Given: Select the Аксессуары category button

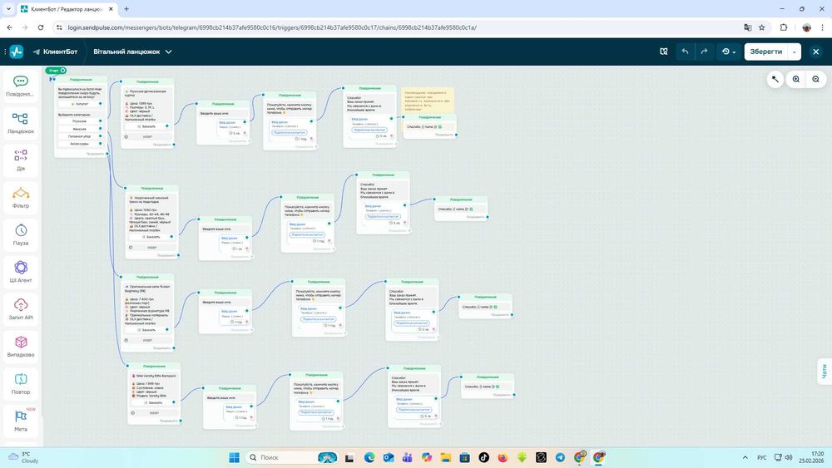Looking at the screenshot, I should [x=80, y=144].
